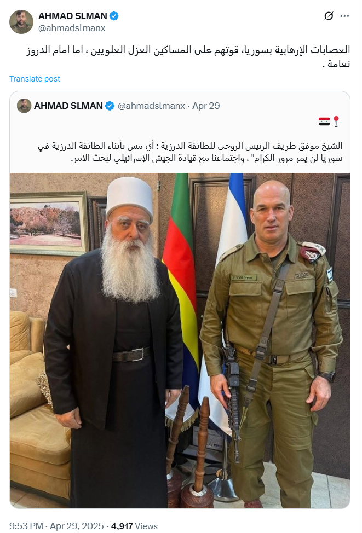Click the quoted post's small avatar
This screenshot has height=533, width=362.
(x=24, y=106)
